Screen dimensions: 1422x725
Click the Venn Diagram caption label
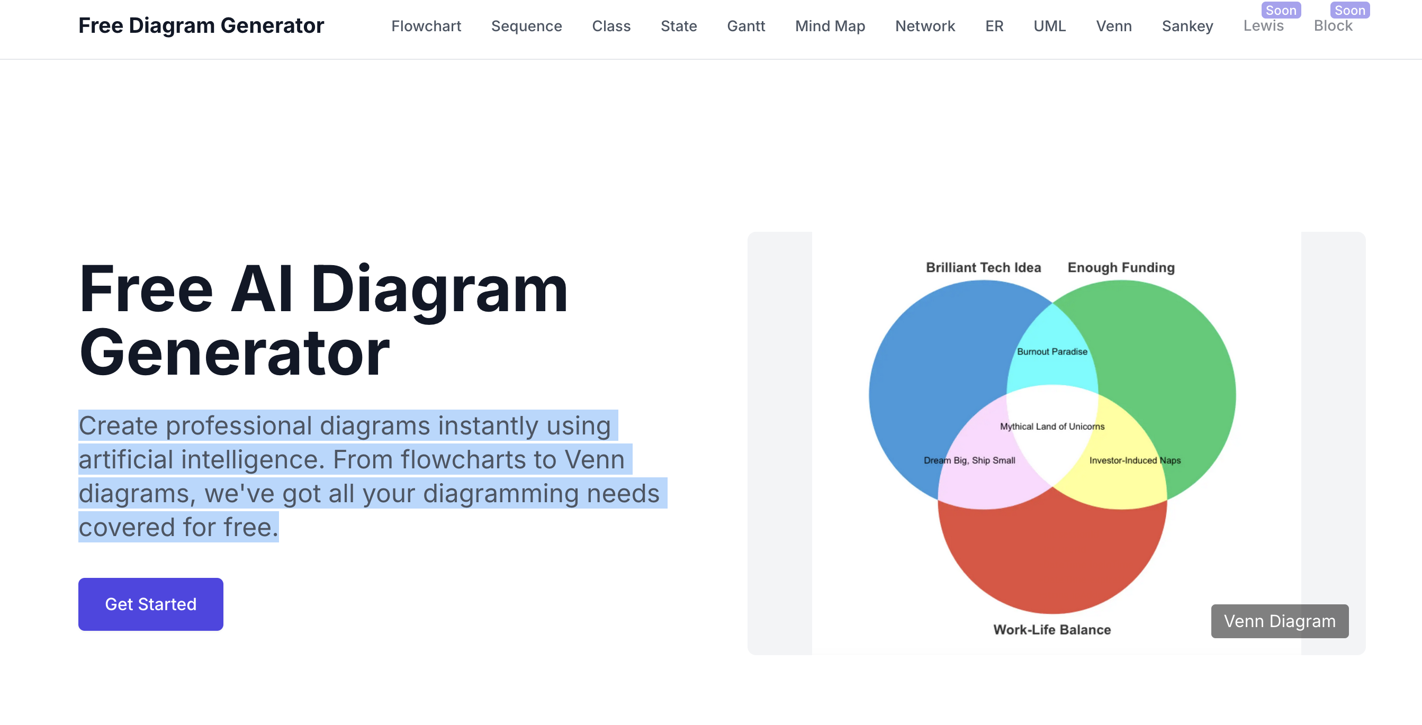pos(1280,621)
